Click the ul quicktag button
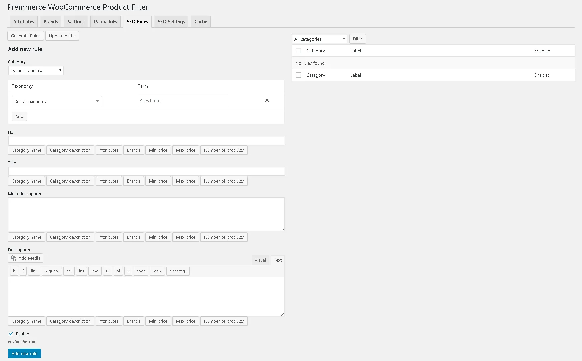582x361 pixels. point(108,271)
